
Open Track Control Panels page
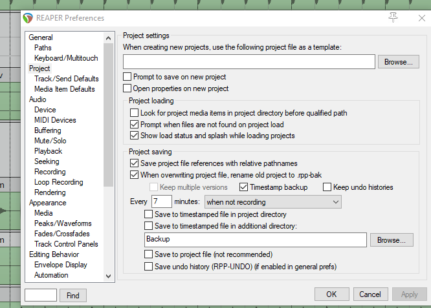coord(66,244)
